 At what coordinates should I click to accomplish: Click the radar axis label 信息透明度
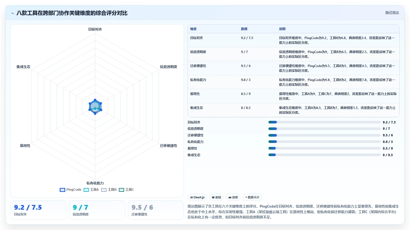point(168,67)
